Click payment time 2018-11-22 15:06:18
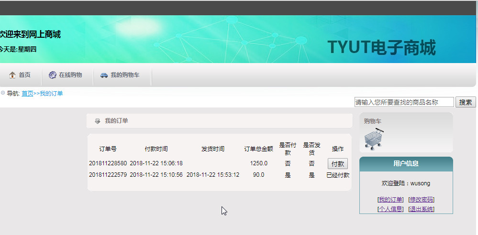Viewport: 478px width, 235px height. [x=156, y=163]
